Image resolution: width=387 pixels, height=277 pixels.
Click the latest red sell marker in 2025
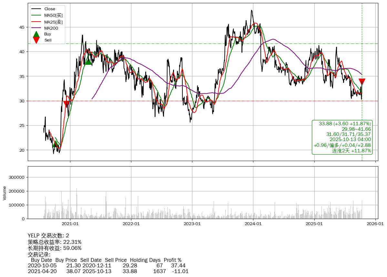(362, 82)
